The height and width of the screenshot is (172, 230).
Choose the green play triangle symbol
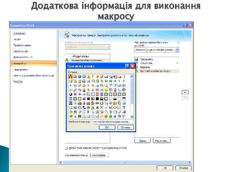[88, 112]
